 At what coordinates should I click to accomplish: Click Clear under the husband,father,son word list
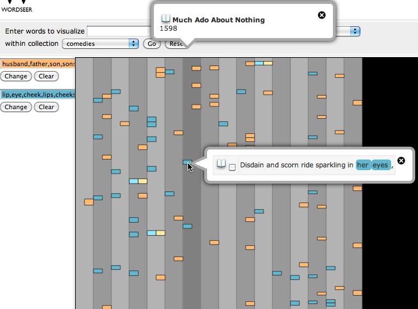(46, 76)
